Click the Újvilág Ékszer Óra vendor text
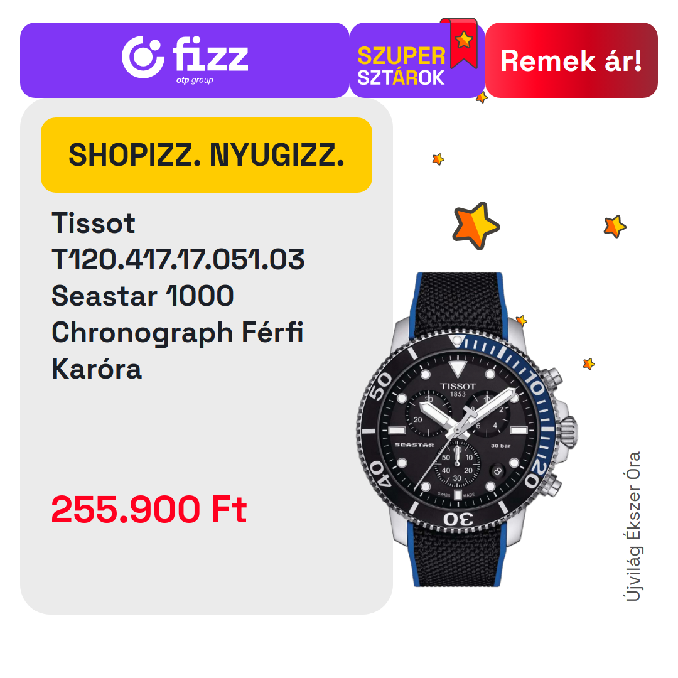The width and height of the screenshot is (678, 678). [633, 526]
